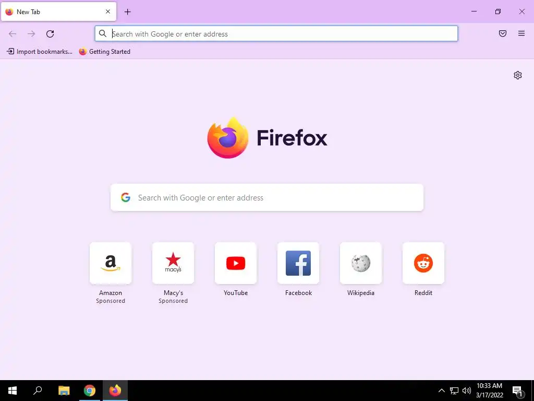
Task: Open the Reddit shortcut tile
Action: tap(423, 263)
